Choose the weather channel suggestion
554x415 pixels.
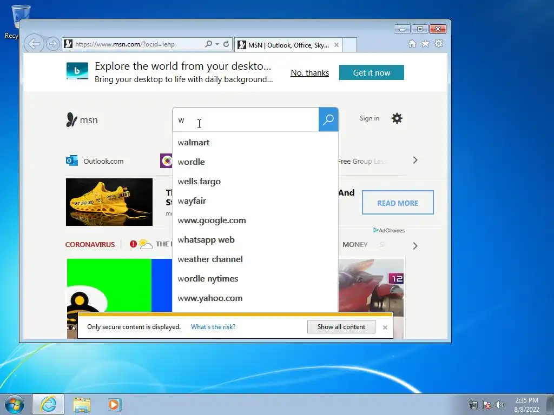click(x=255, y=259)
